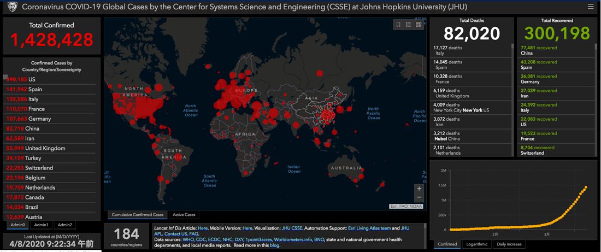Open the BNO data source link
The height and width of the screenshot is (252, 601).
pyautogui.click(x=319, y=239)
